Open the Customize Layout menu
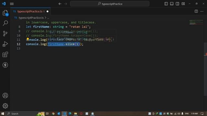Viewport: 207px width, 116px height. [x=183, y=4]
